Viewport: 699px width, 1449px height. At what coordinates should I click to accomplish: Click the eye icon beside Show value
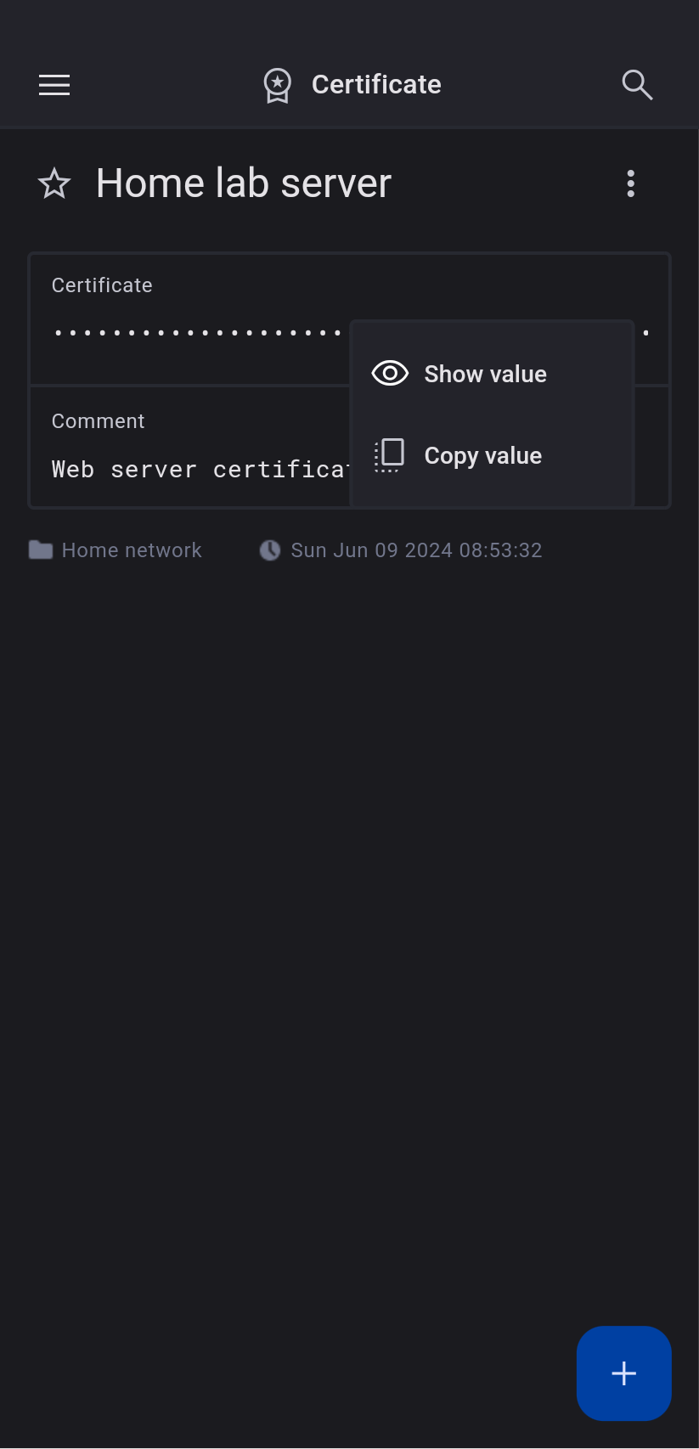(x=390, y=373)
